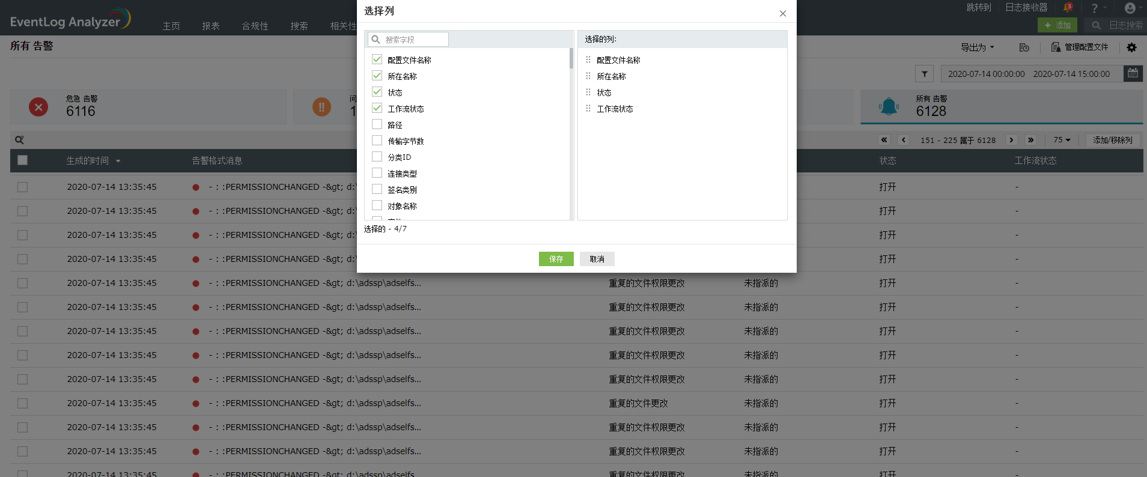
Task: Select the orange warning alert icon
Action: coord(322,107)
